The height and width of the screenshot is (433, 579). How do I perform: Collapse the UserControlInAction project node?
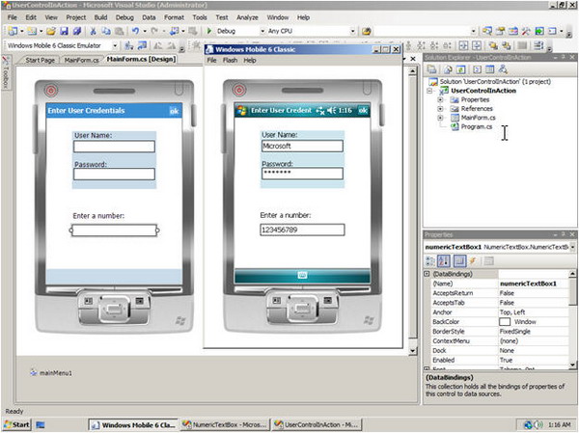(x=429, y=91)
